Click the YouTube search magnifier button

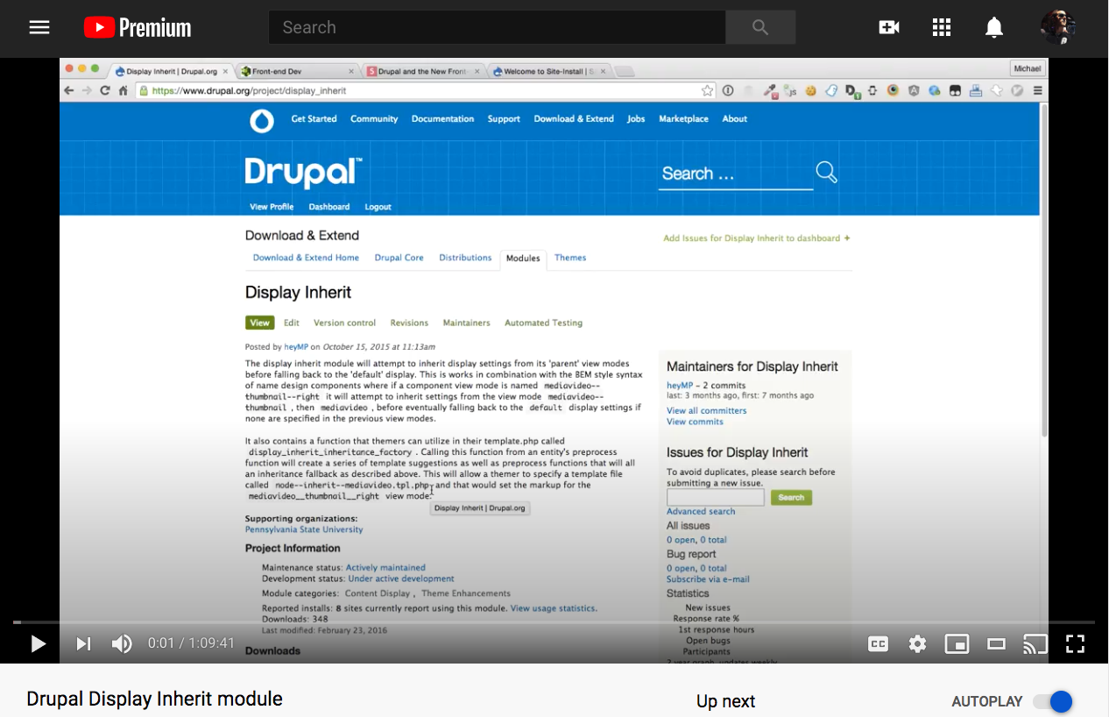(760, 27)
